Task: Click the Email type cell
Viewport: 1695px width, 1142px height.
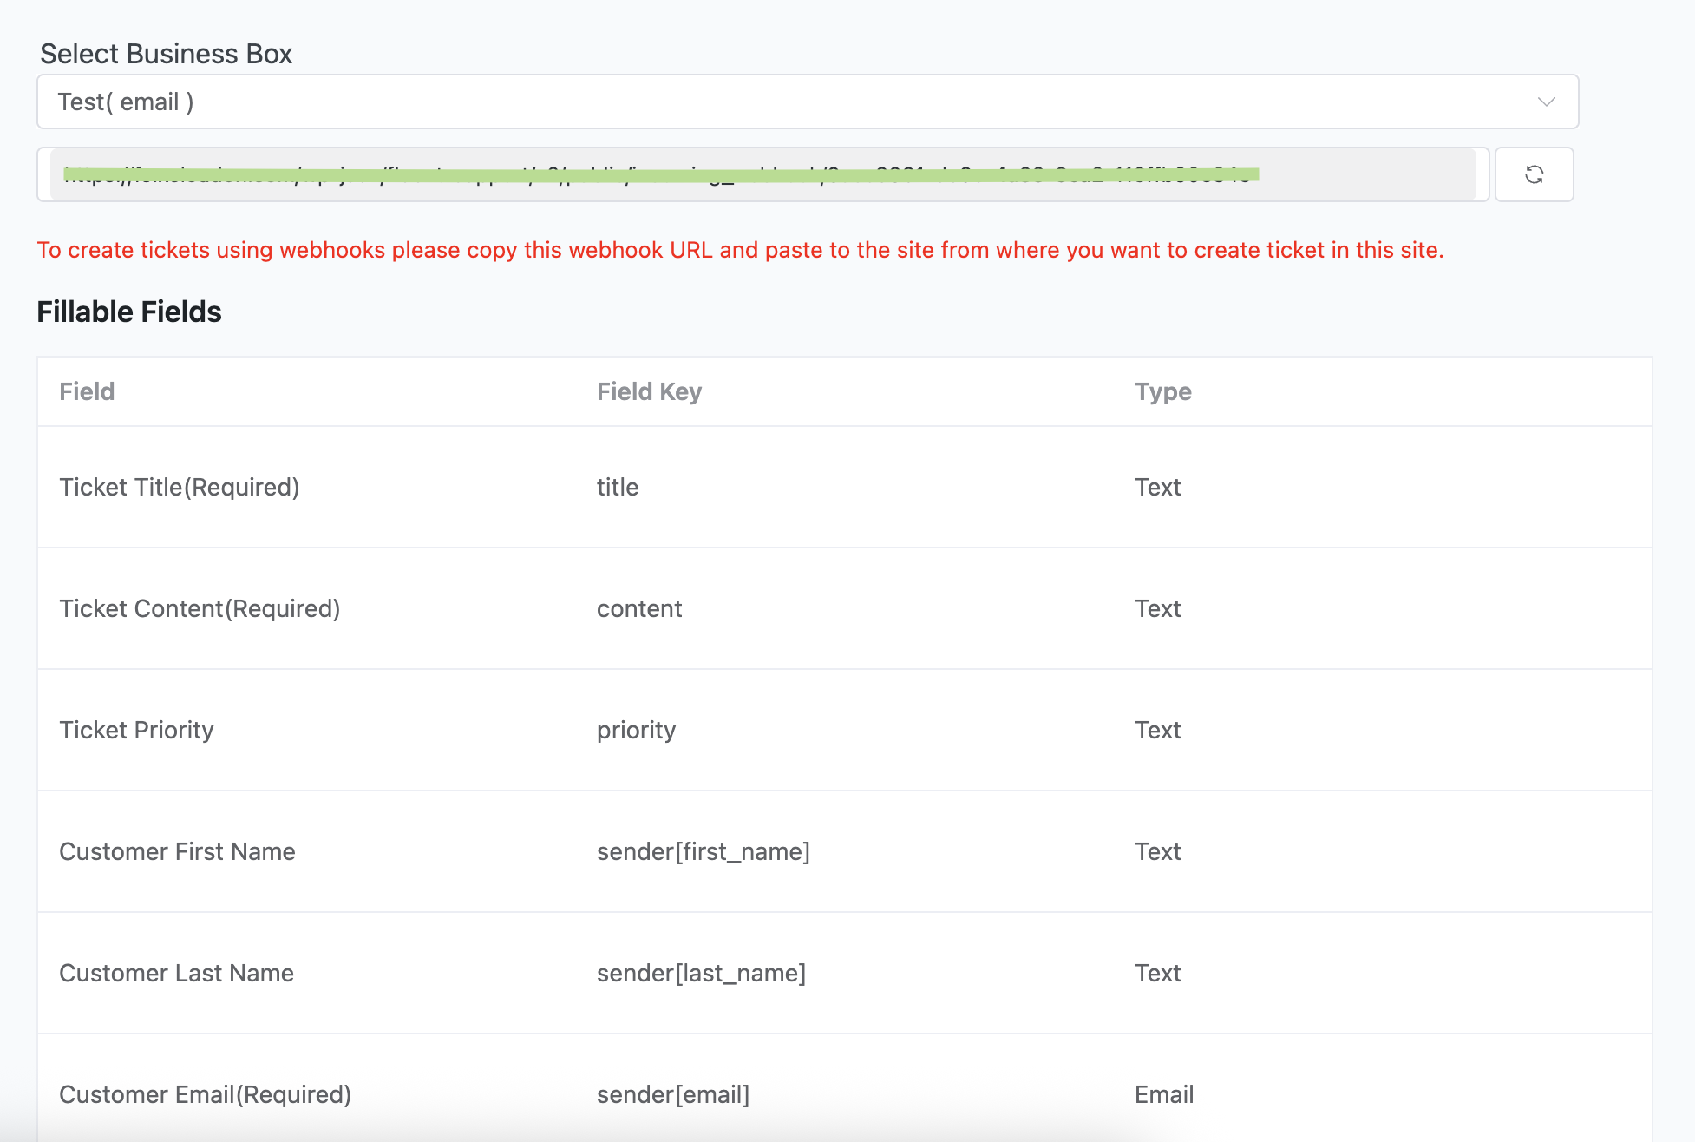Action: click(x=1164, y=1094)
